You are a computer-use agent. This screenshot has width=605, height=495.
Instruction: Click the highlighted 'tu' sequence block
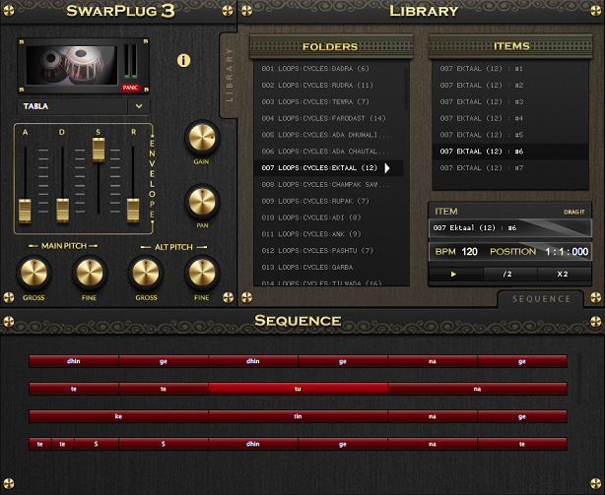298,389
